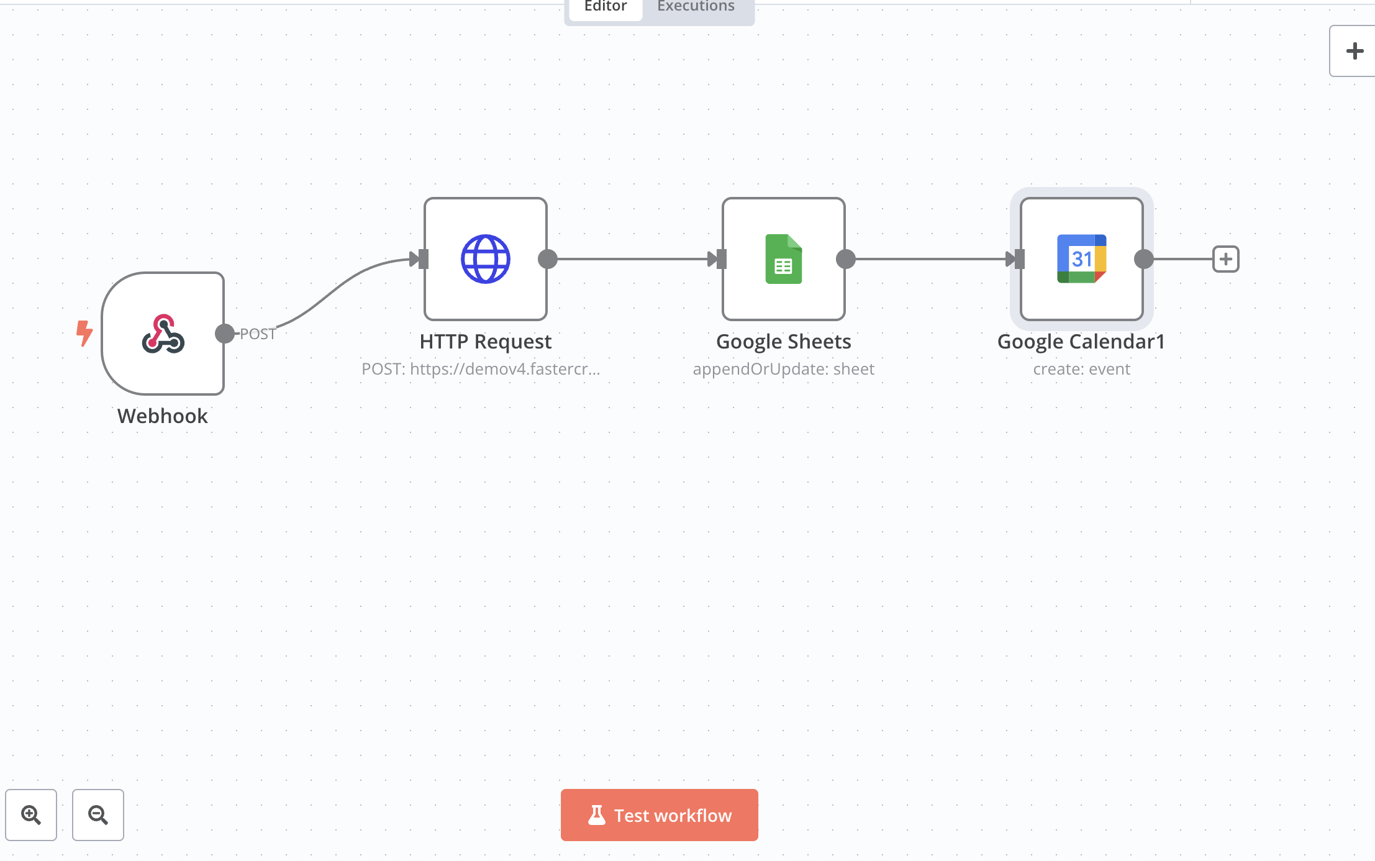Add node after Google Calendar1
This screenshot has height=861, width=1375.
coord(1225,259)
